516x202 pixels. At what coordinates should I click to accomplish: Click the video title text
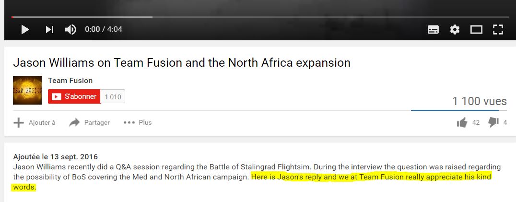[x=182, y=62]
